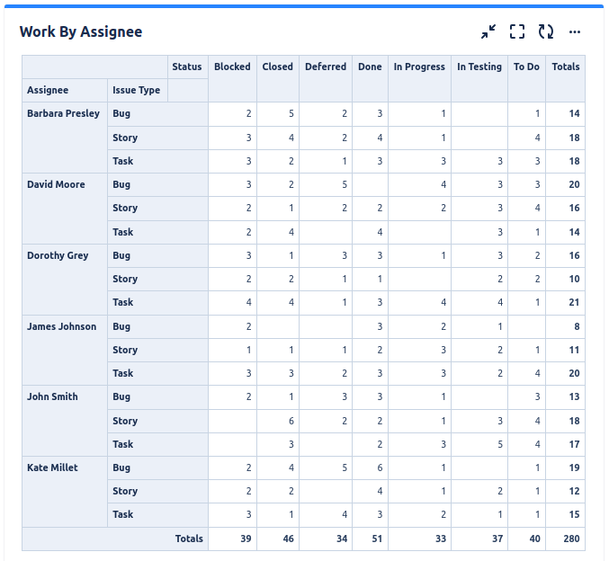This screenshot has height=561, width=609.
Task: Select the Kate Millet assignee cell
Action: click(x=65, y=492)
